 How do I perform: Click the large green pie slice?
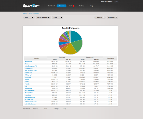point(78,45)
